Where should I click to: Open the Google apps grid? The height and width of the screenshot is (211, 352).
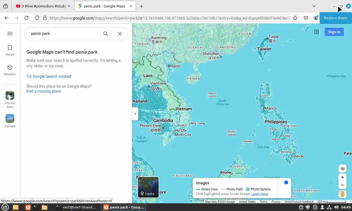coord(317,32)
